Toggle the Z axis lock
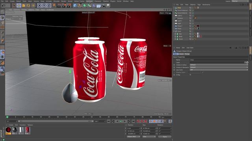The height and width of the screenshot is (141, 252). (x=49, y=5)
